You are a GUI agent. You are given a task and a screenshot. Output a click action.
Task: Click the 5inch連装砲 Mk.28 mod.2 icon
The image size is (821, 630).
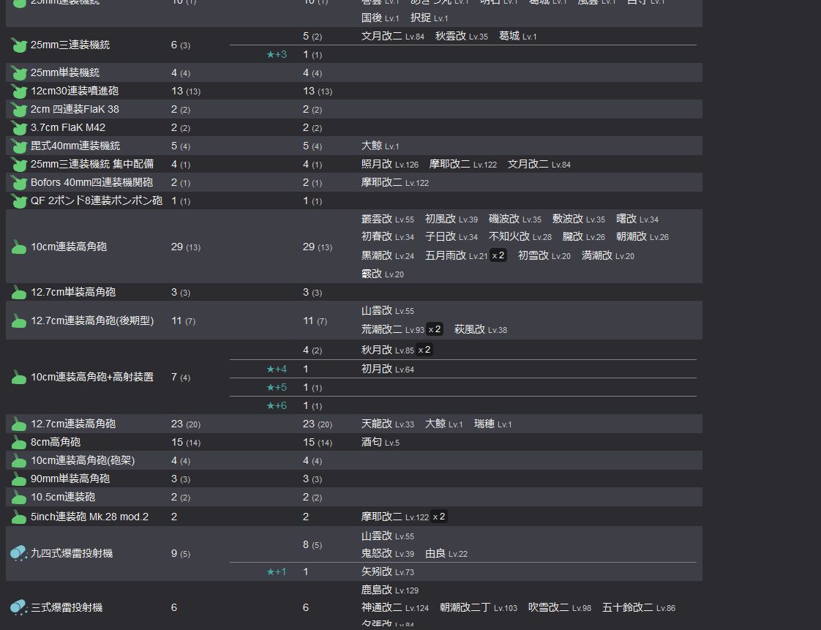click(19, 517)
